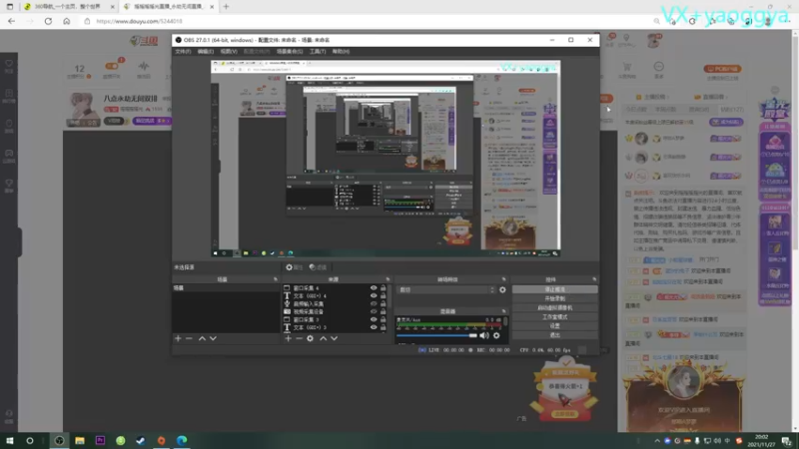799x449 pixels.
Task: Open Microsoft Edge from taskbar
Action: [x=182, y=440]
